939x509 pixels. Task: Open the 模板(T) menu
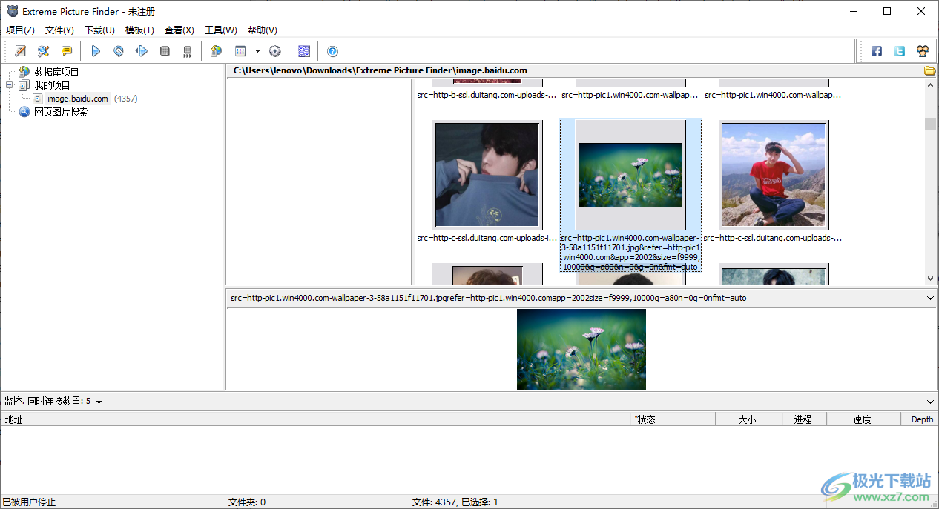pos(139,30)
